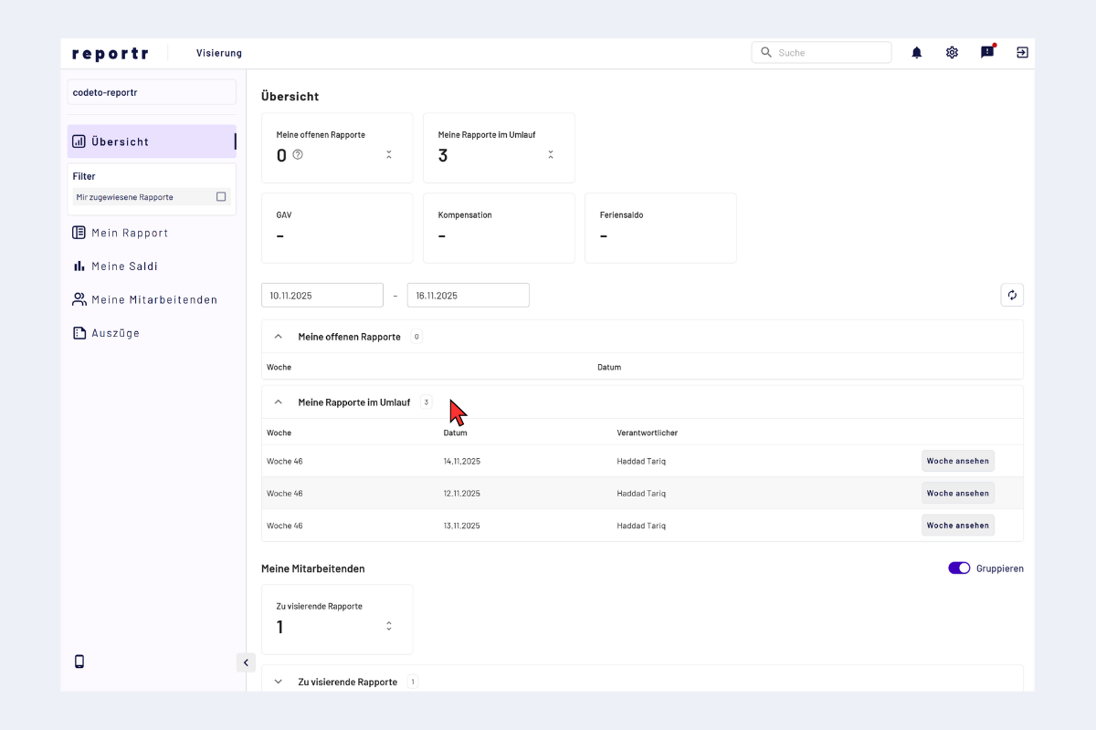Toggle the Meine Rapporte im Umlauf card chevron
The width and height of the screenshot is (1096, 730).
pyautogui.click(x=551, y=155)
